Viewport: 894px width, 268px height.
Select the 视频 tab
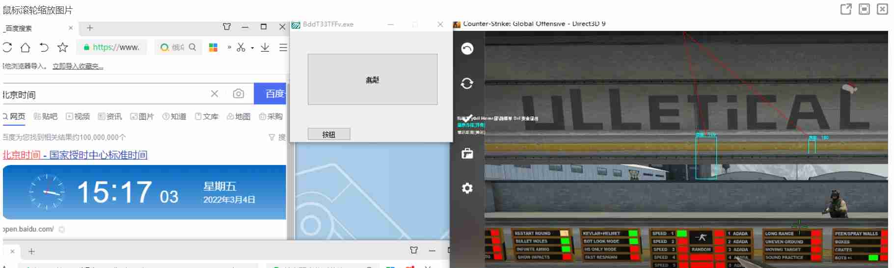pyautogui.click(x=78, y=116)
